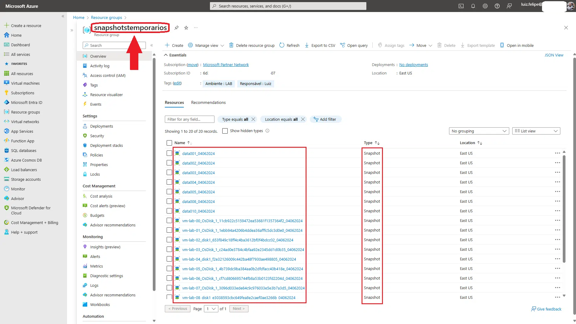Mark resource group as favorite star
This screenshot has width=576, height=324.
tap(186, 28)
